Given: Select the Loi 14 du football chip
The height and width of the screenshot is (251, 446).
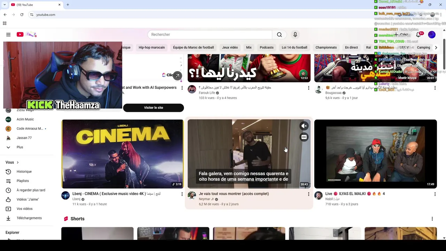Looking at the screenshot, I should click(x=294, y=47).
